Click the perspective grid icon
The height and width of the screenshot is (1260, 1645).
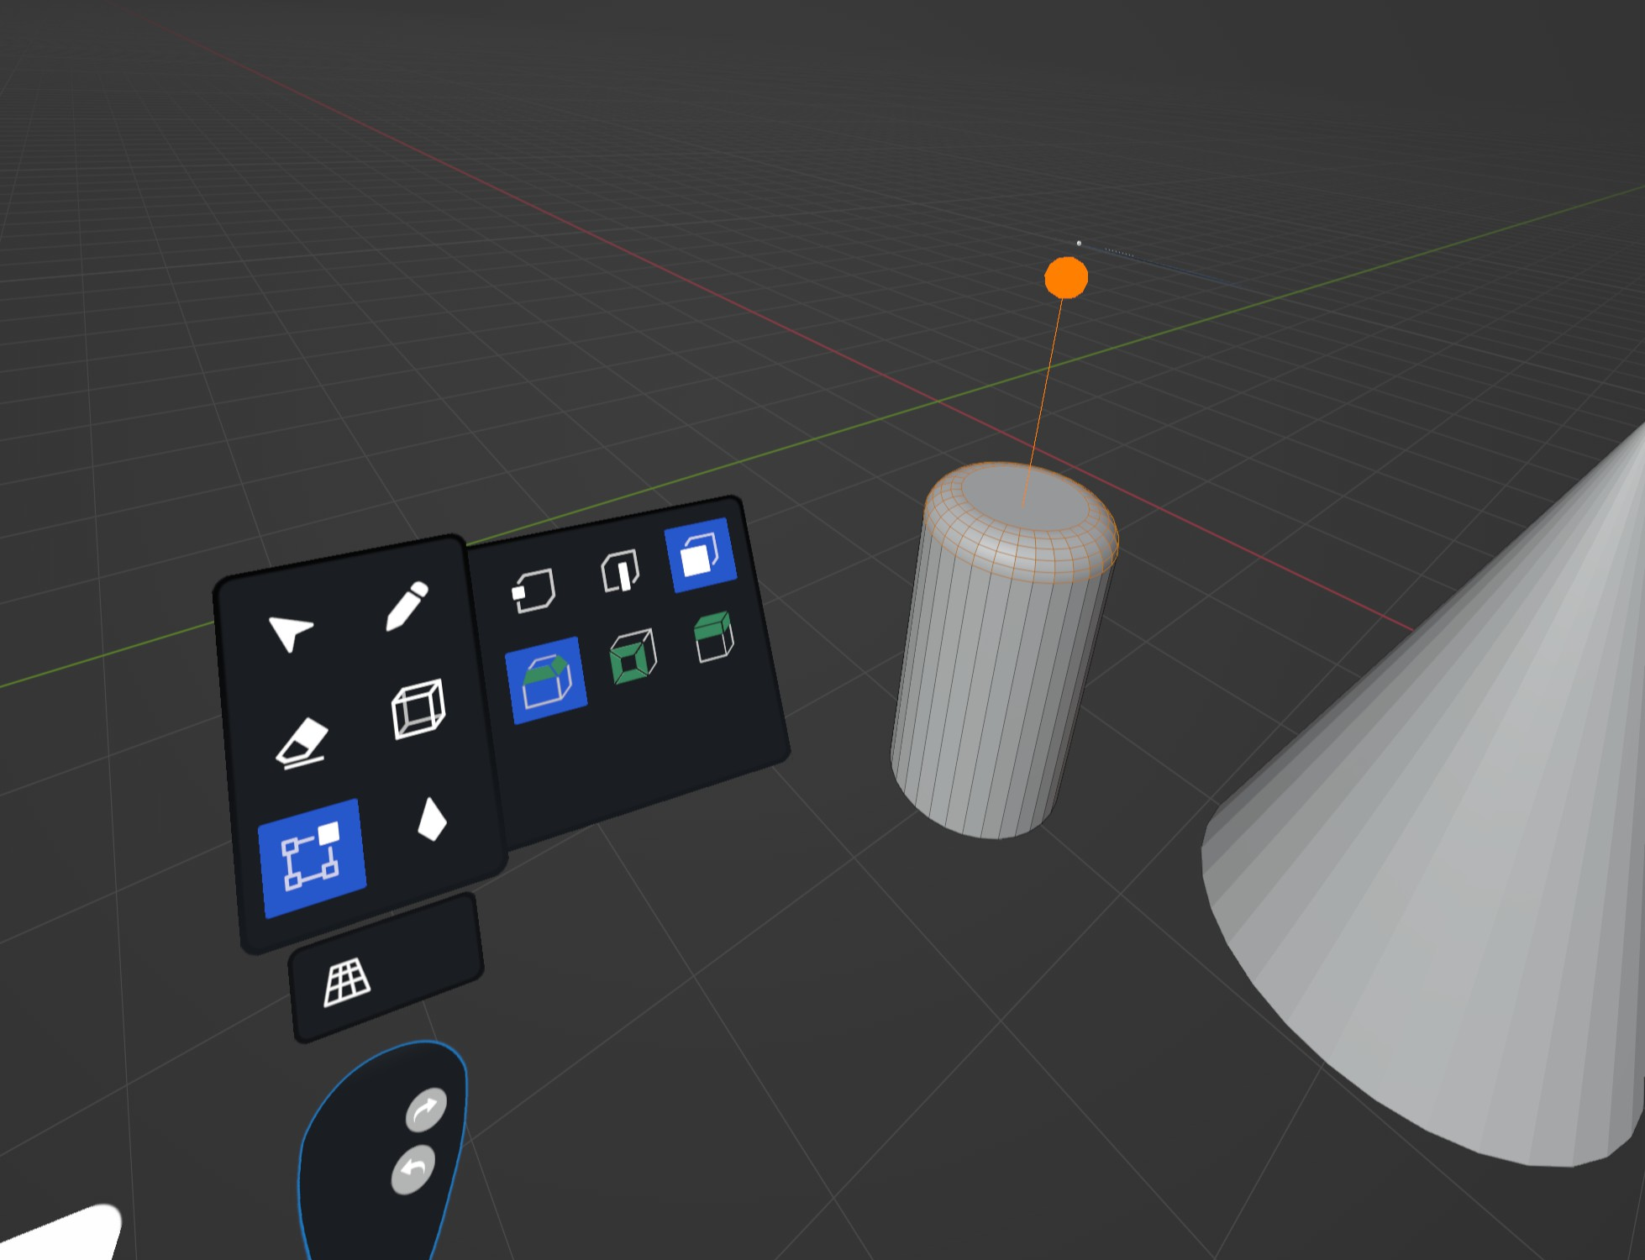pyautogui.click(x=346, y=981)
